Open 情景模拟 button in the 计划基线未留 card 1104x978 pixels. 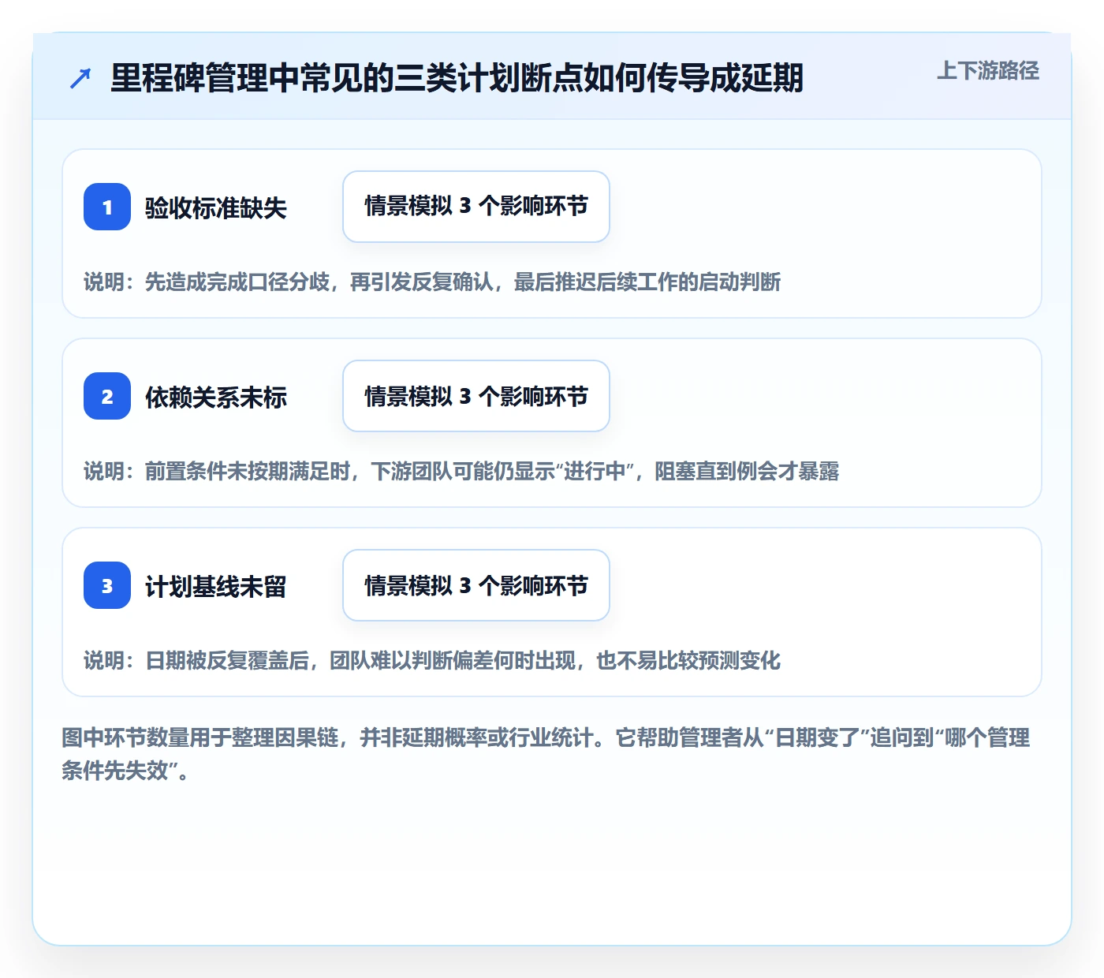[476, 585]
